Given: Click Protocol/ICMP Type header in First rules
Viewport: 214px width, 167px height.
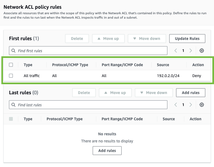Looking at the screenshot, I should pyautogui.click(x=70, y=65).
